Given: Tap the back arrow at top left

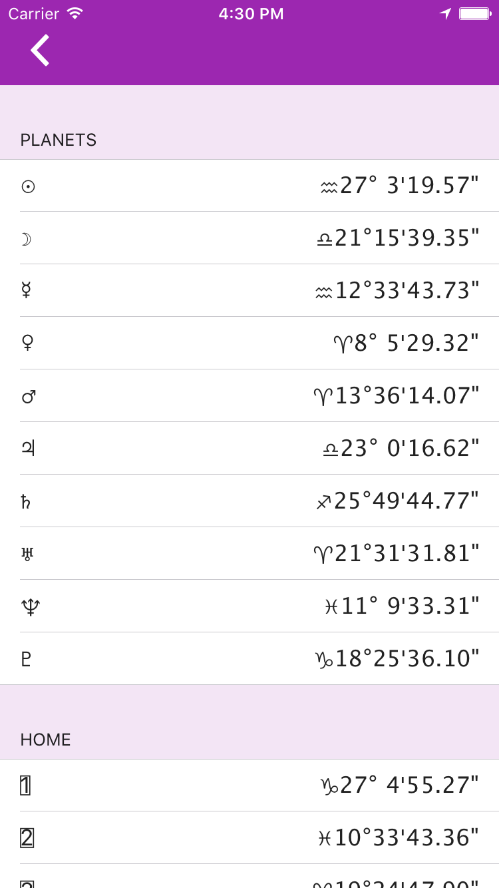Looking at the screenshot, I should tap(39, 51).
